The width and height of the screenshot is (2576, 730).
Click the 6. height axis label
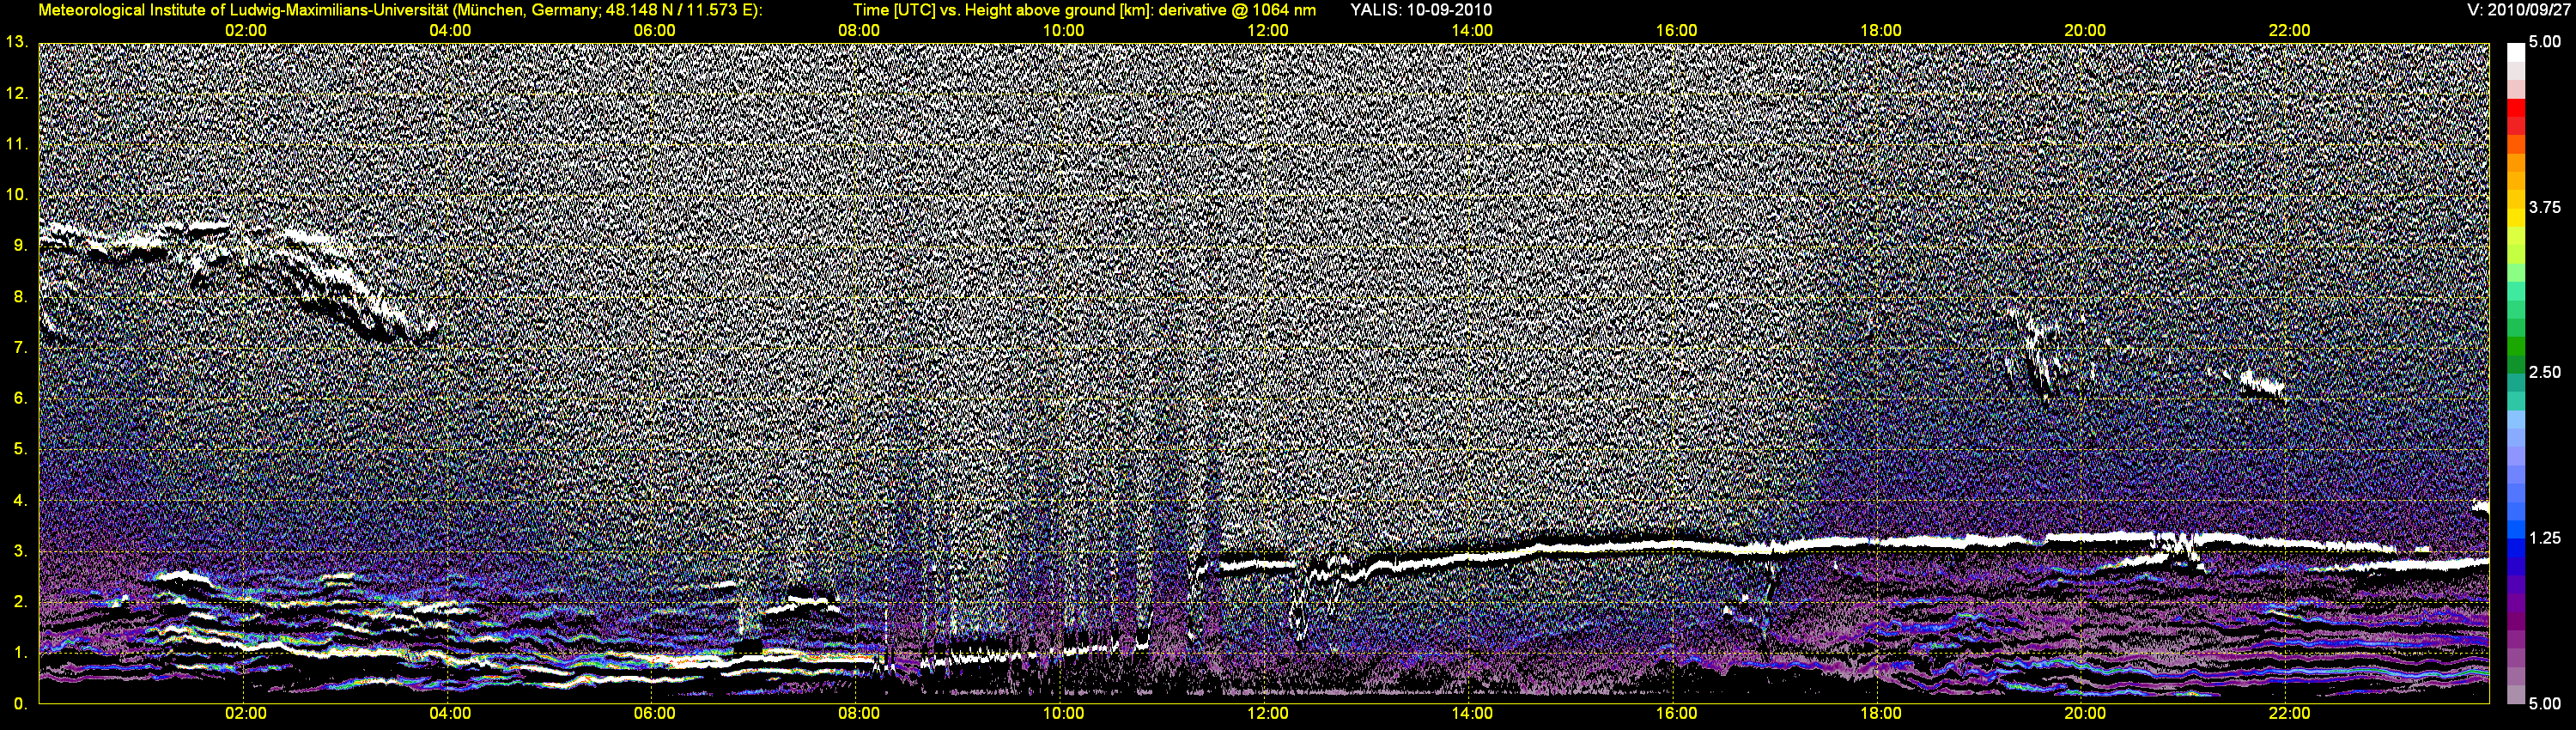click(x=21, y=398)
